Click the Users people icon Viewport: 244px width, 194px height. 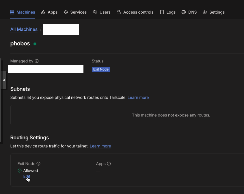coord(95,12)
